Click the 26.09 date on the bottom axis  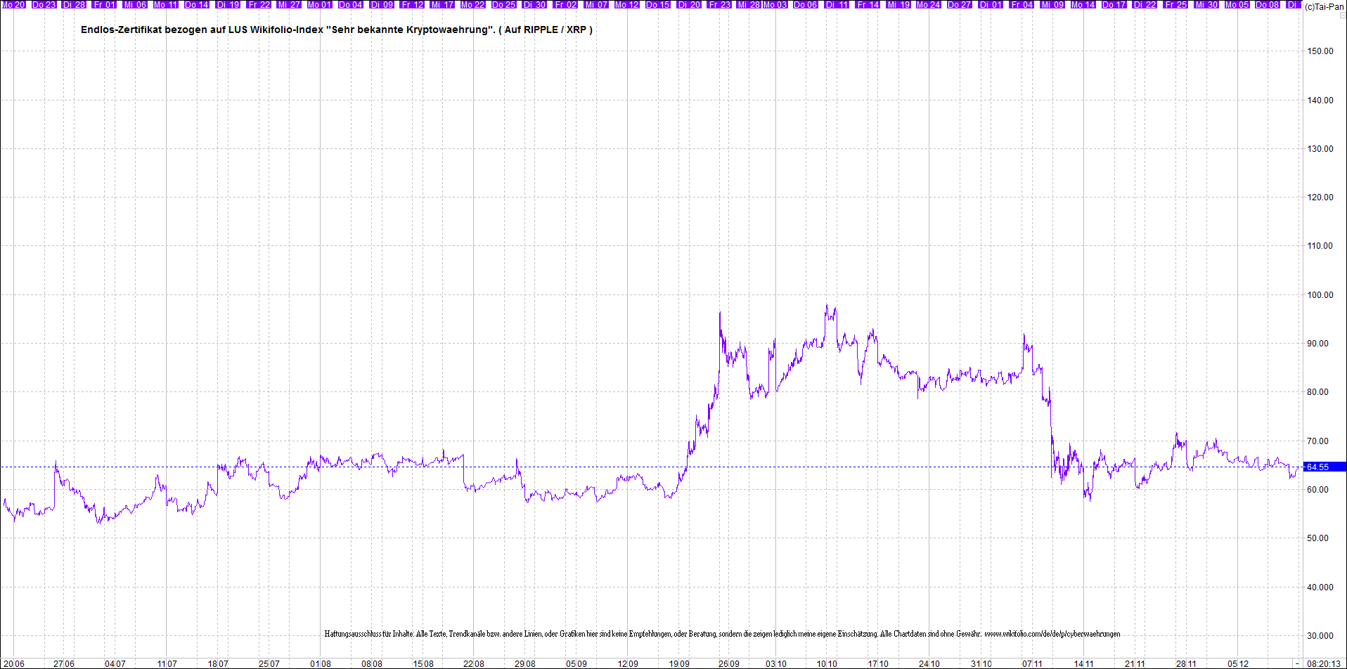coord(729,663)
